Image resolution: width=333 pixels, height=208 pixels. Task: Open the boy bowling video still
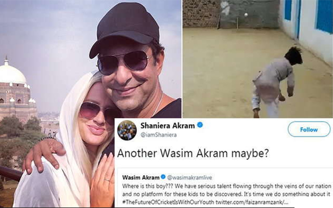[x=258, y=59]
